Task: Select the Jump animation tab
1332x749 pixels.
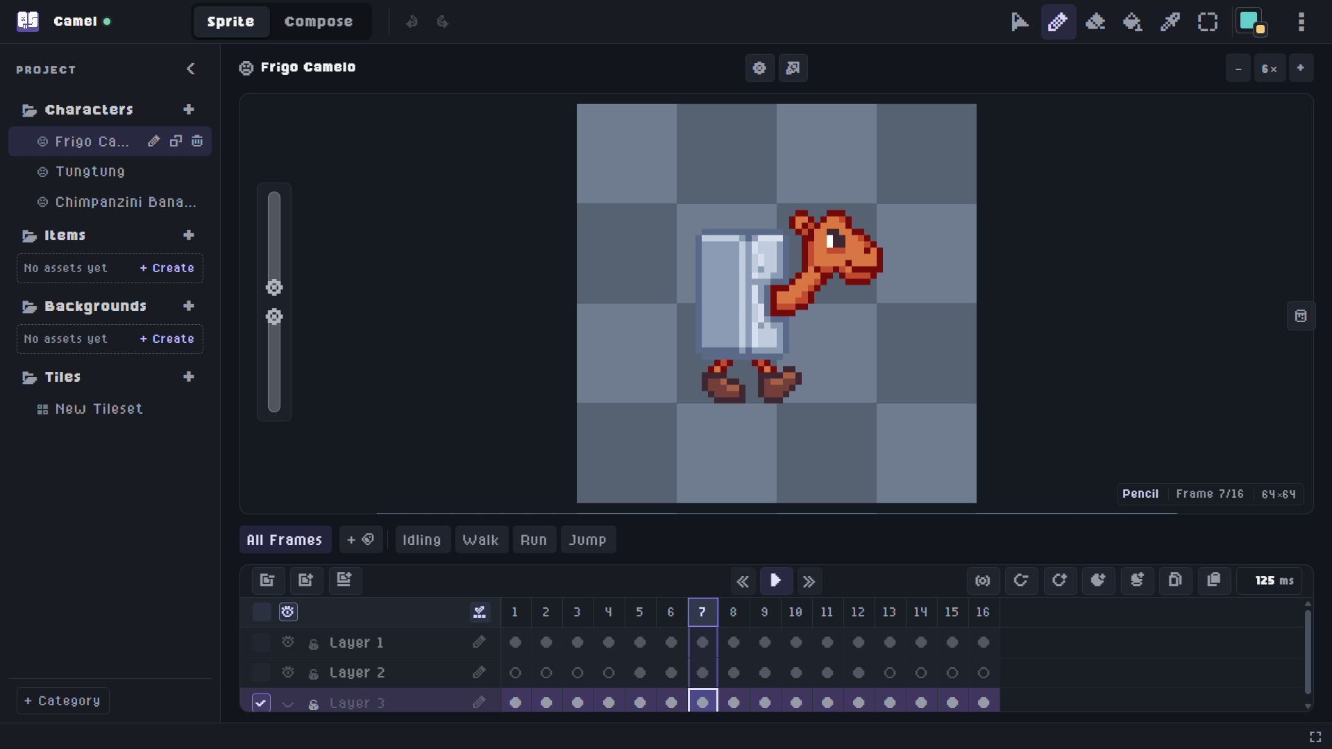Action: point(588,539)
